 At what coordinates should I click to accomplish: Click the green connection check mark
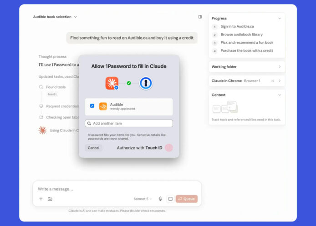(129, 83)
